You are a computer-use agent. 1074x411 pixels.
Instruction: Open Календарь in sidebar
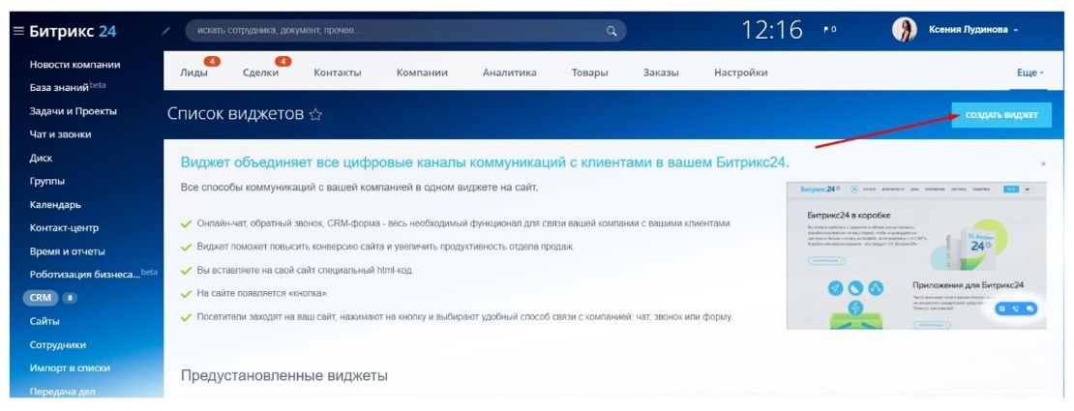55,205
